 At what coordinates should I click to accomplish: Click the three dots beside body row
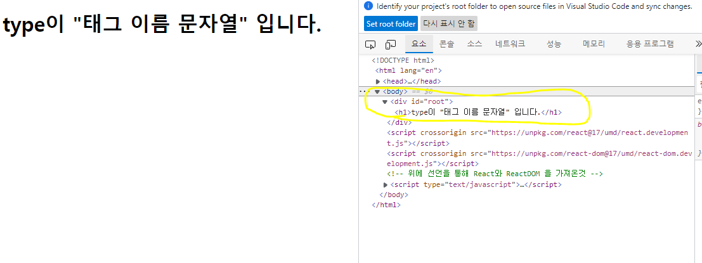coord(365,91)
